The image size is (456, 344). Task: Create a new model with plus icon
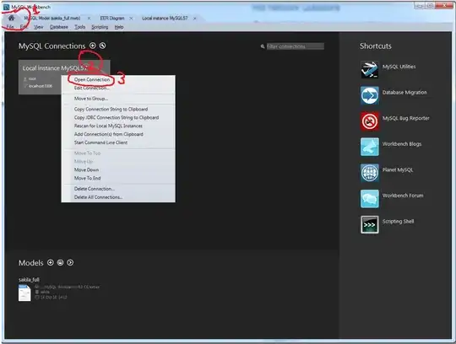(x=51, y=262)
